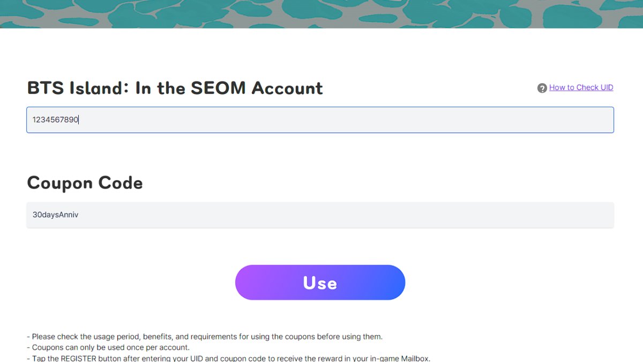Click the 30daysAnniv coupon text
Screen dimensions: 643x362
point(56,215)
